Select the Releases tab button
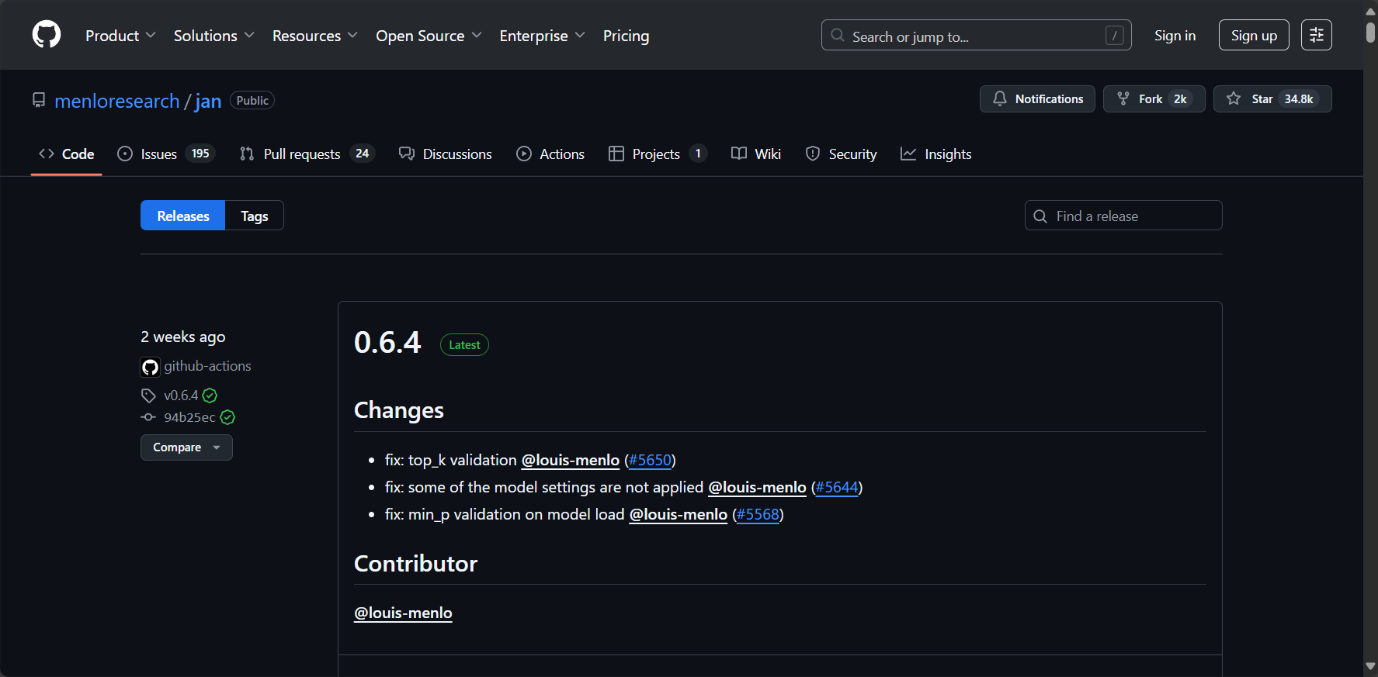This screenshot has width=1378, height=677. [x=183, y=216]
